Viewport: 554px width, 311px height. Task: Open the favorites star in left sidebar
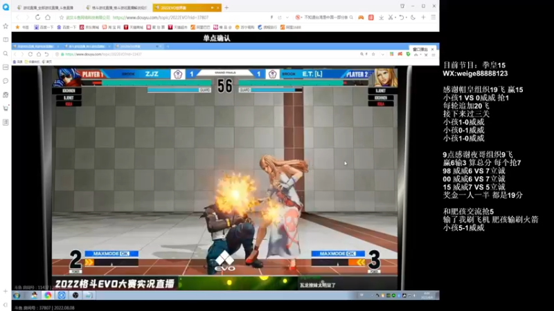6,26
